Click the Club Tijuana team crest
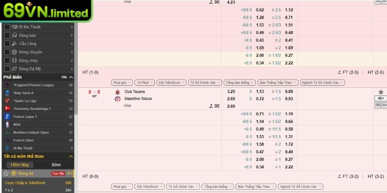387x193 pixels. 118,92
